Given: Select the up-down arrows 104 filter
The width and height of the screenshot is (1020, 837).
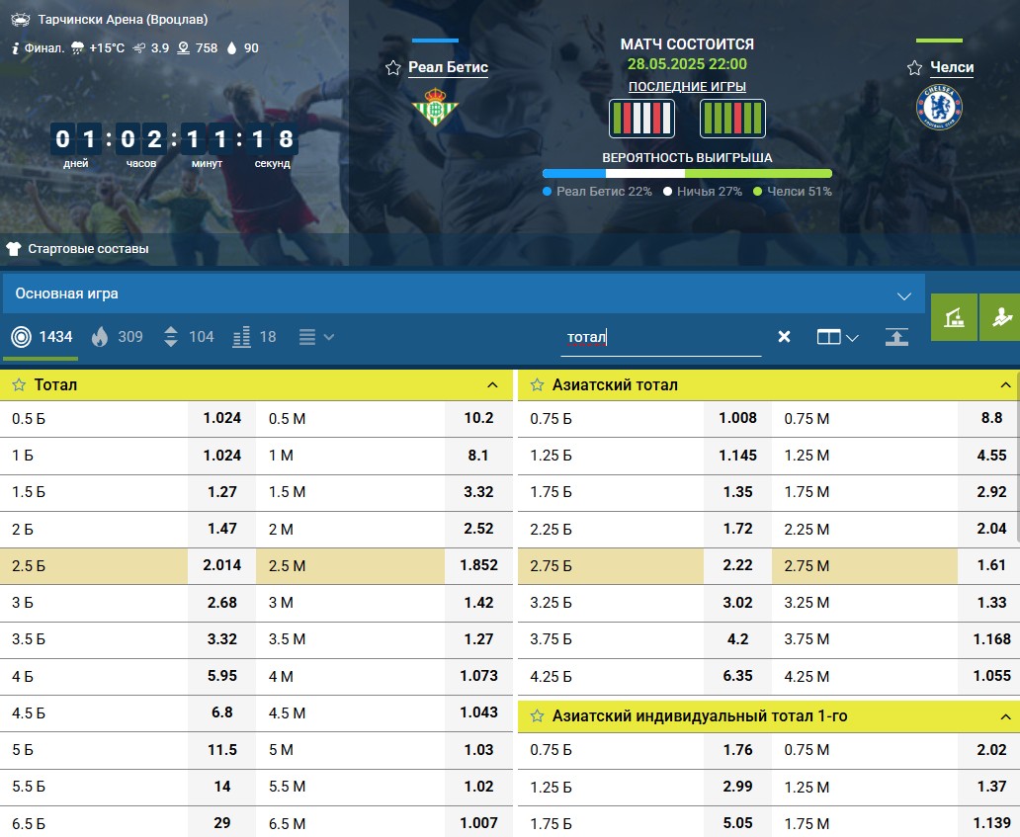Looking at the screenshot, I should point(189,337).
